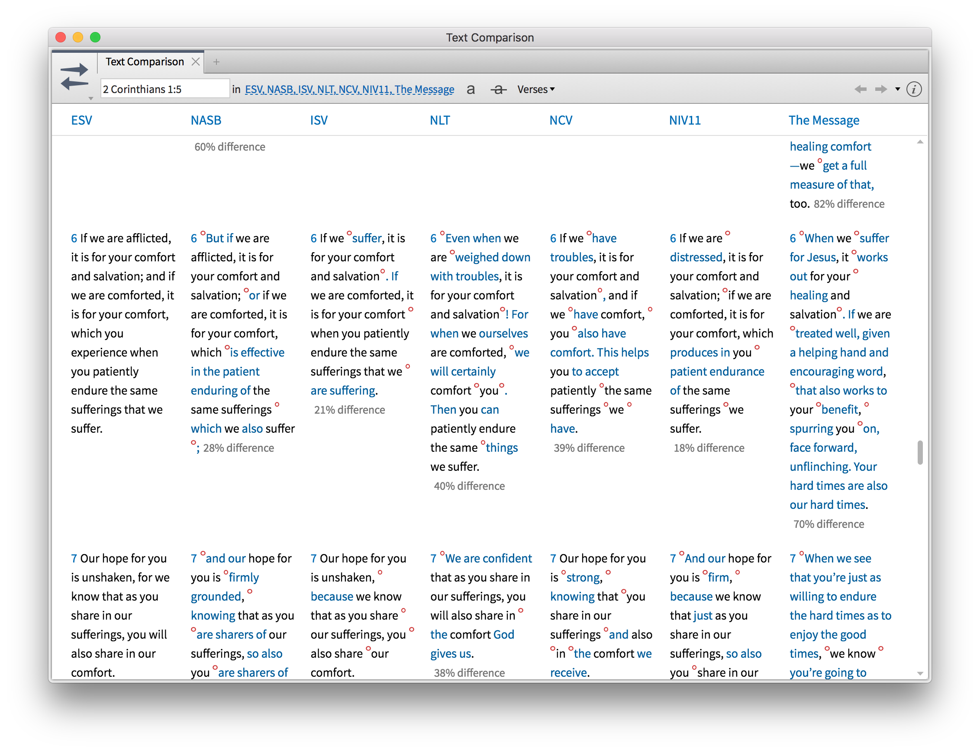The height and width of the screenshot is (752, 980).
Task: Select the Text Comparison tab
Action: click(145, 62)
